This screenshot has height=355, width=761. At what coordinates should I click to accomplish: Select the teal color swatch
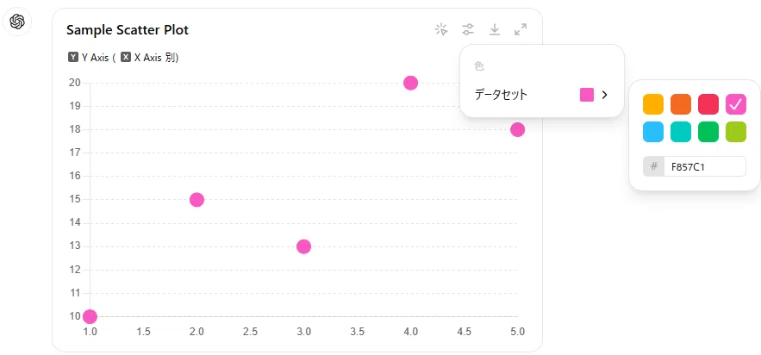tap(681, 132)
